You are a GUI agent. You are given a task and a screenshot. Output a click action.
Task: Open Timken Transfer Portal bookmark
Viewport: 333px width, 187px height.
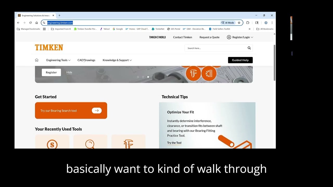(x=85, y=29)
